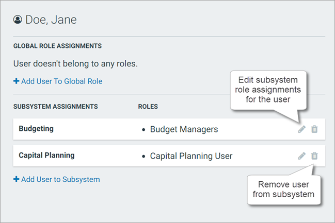Click plus icon before Add User to Subsystem
This screenshot has width=335, height=223.
click(x=16, y=179)
